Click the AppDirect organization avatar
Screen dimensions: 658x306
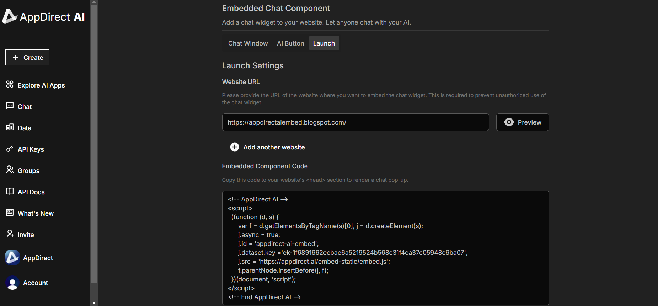point(12,258)
